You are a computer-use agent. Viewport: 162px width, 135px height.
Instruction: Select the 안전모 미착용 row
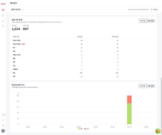coord(83,40)
